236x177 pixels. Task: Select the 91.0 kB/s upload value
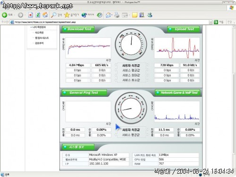(190, 65)
